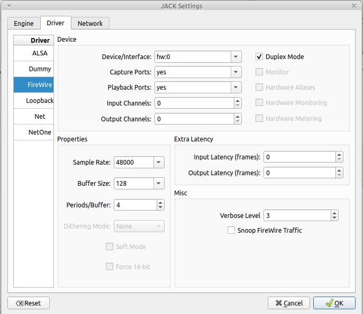Screen dimensions: 363x314
Task: Decrease Input Latency with down arrow
Action: pyautogui.click(x=339, y=160)
